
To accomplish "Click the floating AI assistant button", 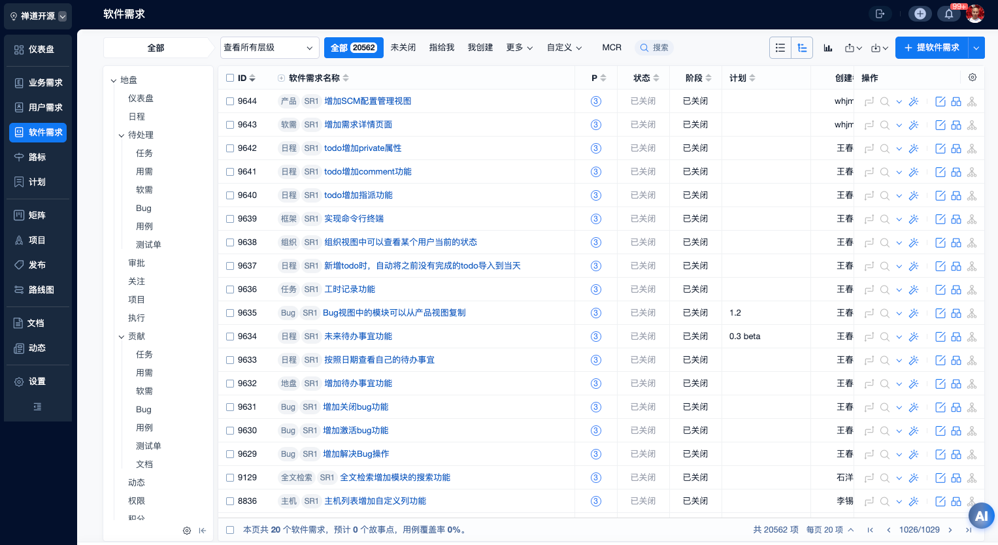I will click(x=981, y=516).
